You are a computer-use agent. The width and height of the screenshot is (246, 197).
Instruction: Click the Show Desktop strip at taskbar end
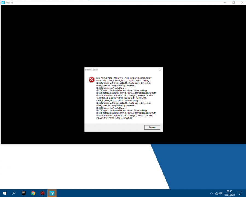[245, 193]
